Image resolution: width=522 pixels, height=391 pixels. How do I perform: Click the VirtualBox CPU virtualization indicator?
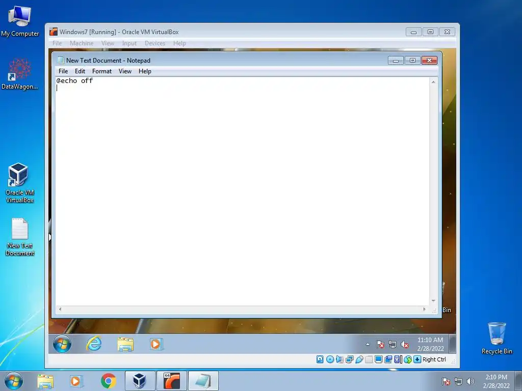398,359
